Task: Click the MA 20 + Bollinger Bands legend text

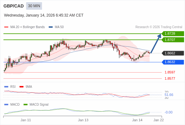Action: tap(28, 27)
